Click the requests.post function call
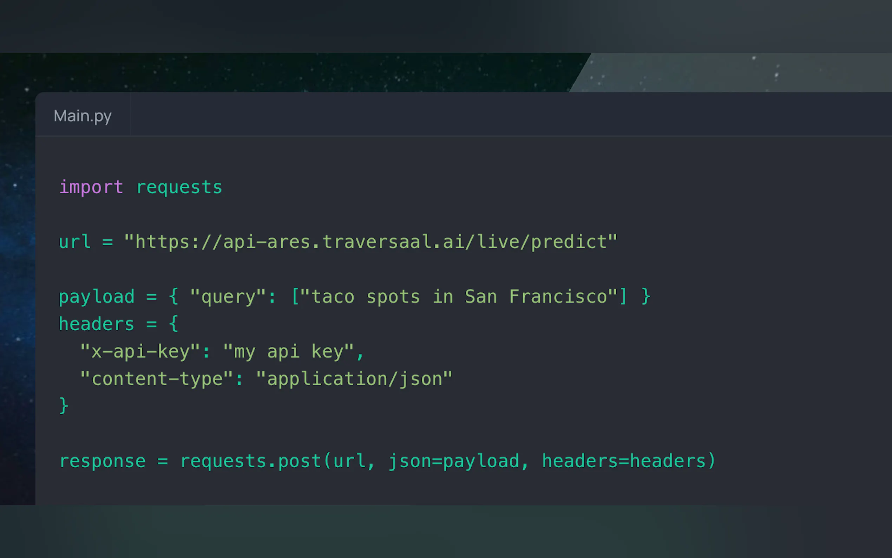This screenshot has width=892, height=558. tap(251, 461)
